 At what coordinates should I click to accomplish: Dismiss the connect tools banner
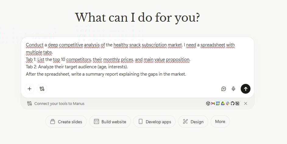[x=246, y=103]
